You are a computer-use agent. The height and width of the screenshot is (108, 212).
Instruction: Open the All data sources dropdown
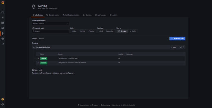51,24
